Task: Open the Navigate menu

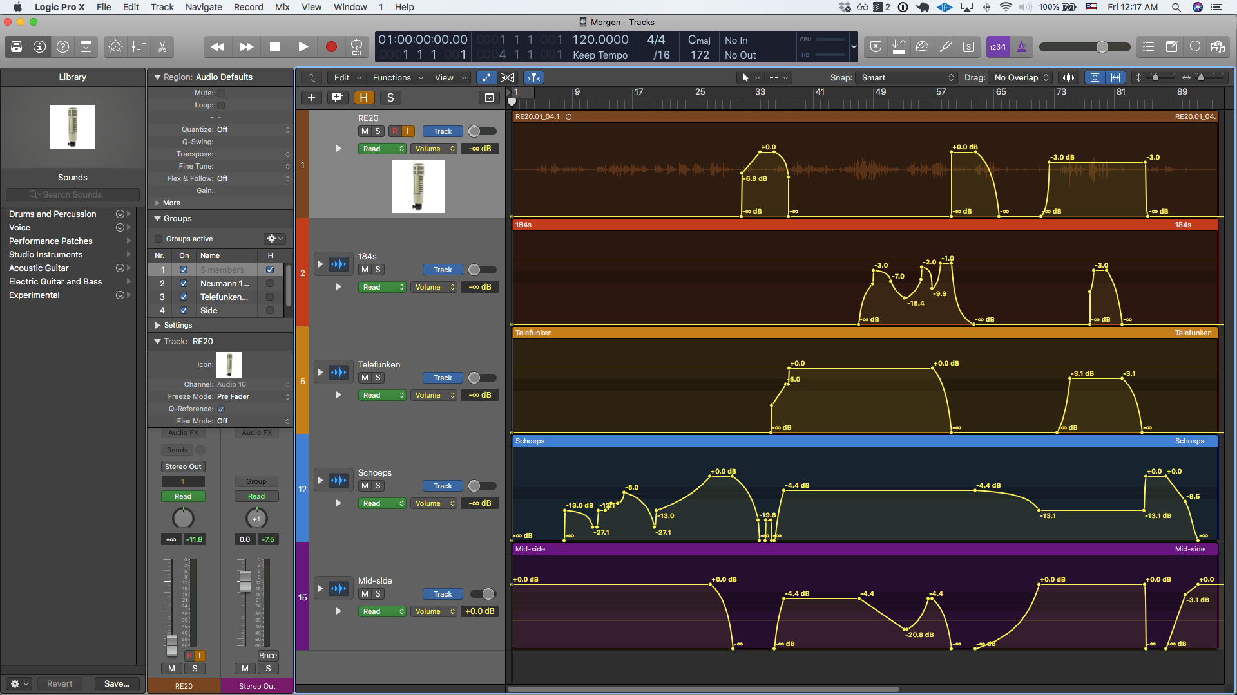Action: 204,7
